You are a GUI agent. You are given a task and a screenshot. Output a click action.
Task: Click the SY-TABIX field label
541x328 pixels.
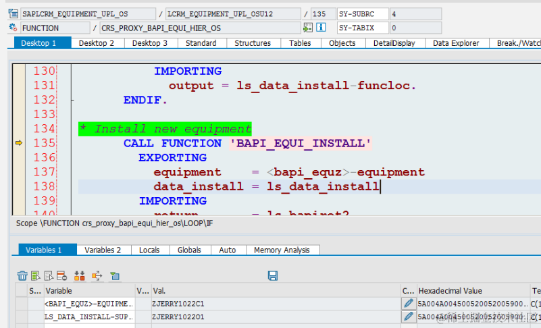tap(363, 28)
